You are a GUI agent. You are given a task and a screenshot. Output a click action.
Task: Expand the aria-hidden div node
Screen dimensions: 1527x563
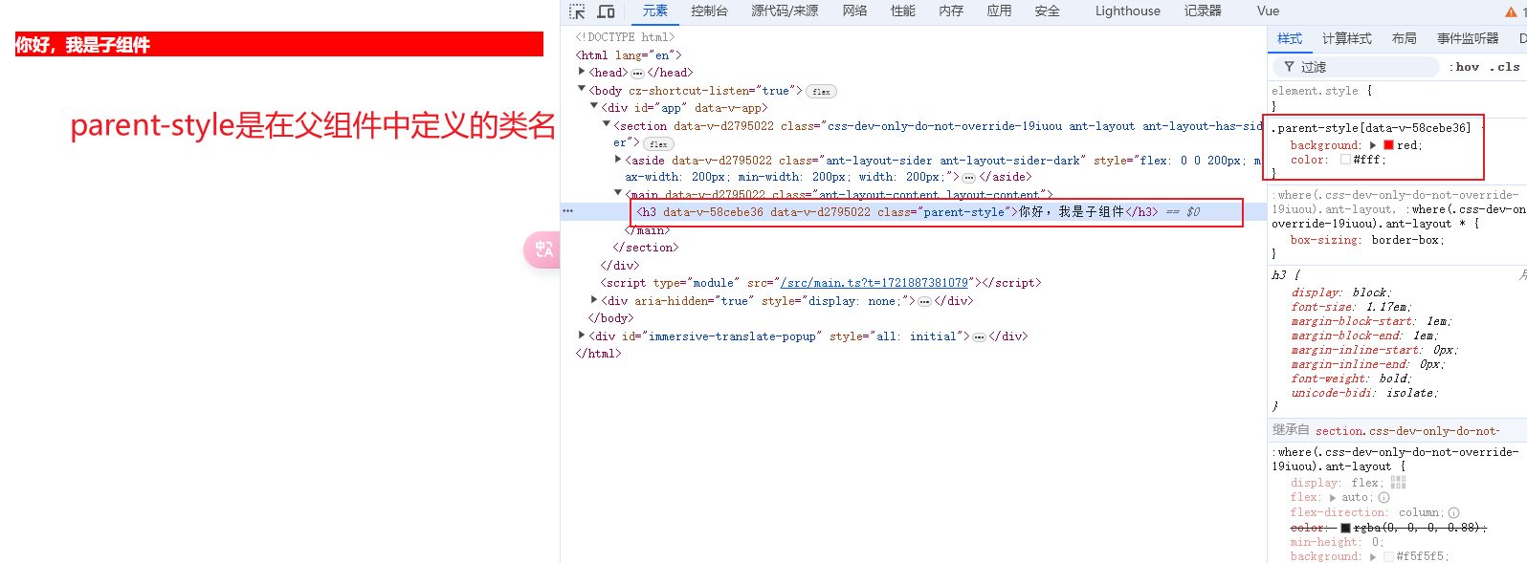[x=594, y=299]
